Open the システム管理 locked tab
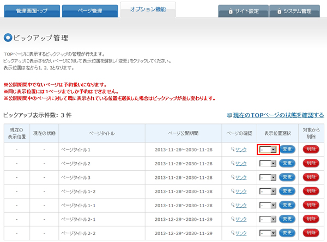The width and height of the screenshot is (327, 242). pos(294,11)
